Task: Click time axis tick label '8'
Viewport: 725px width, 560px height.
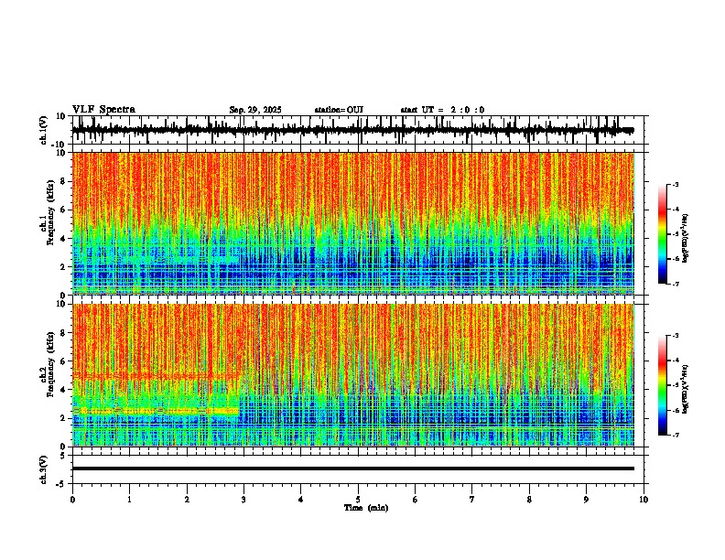Action: coord(529,500)
